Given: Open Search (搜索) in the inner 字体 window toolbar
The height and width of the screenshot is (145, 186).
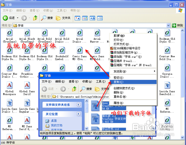Looking at the screenshot, I should (86, 89).
